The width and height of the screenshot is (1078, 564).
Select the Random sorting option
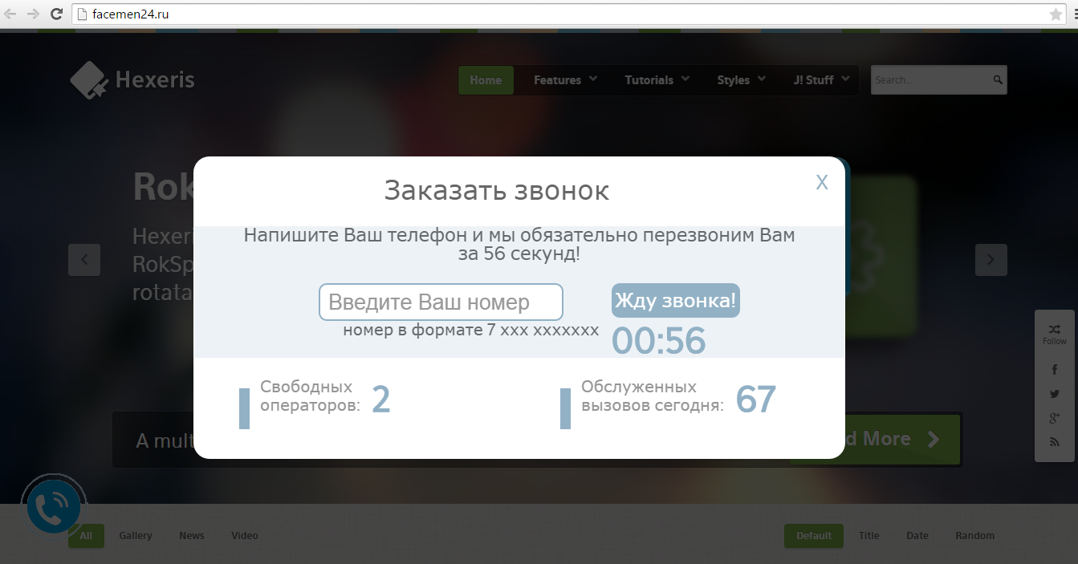pyautogui.click(x=974, y=535)
